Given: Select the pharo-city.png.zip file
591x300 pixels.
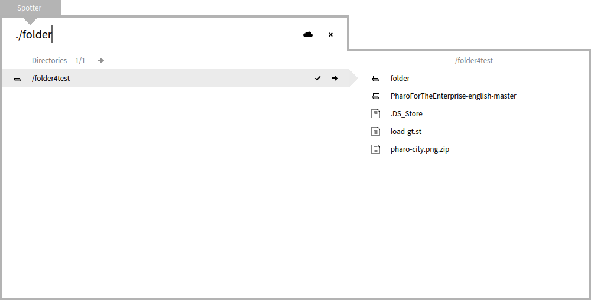Looking at the screenshot, I should pyautogui.click(x=420, y=149).
